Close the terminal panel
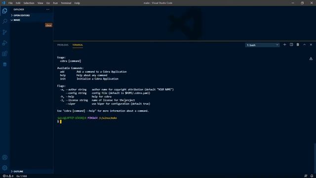316x178 pixels. (311, 44)
